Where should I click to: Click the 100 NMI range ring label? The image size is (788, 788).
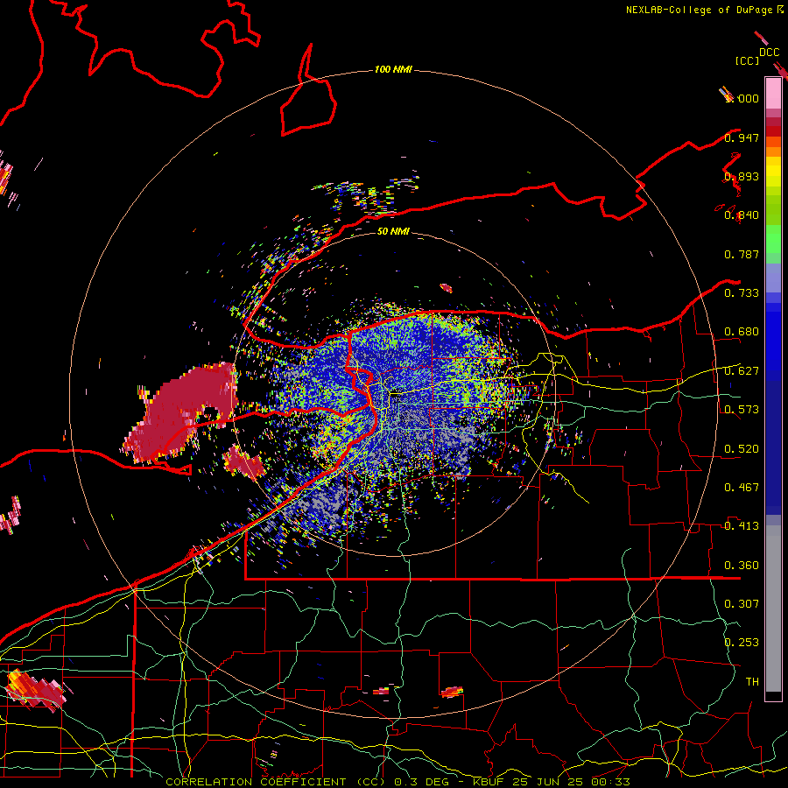tap(393, 69)
